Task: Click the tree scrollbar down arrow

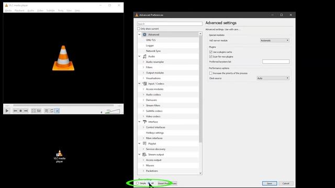Action: pos(200,173)
